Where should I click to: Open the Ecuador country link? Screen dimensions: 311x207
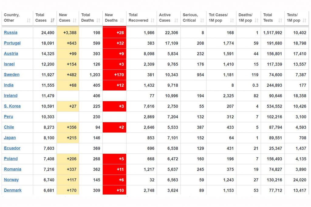point(12,148)
